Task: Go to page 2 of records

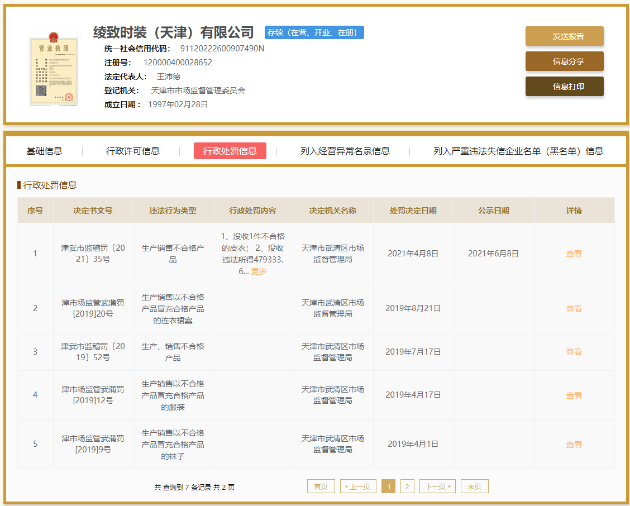Action: tap(407, 486)
